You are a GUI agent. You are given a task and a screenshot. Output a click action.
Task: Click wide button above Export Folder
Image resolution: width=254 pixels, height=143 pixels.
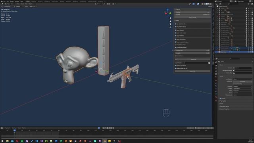coord(192,60)
